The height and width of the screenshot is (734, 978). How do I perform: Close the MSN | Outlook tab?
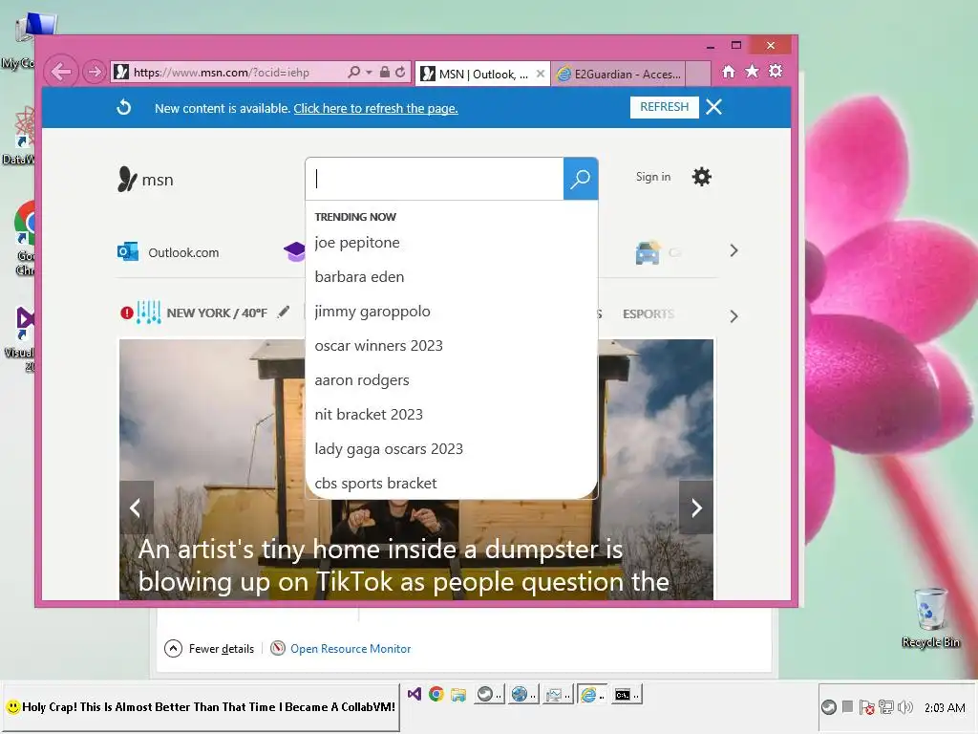pyautogui.click(x=541, y=74)
